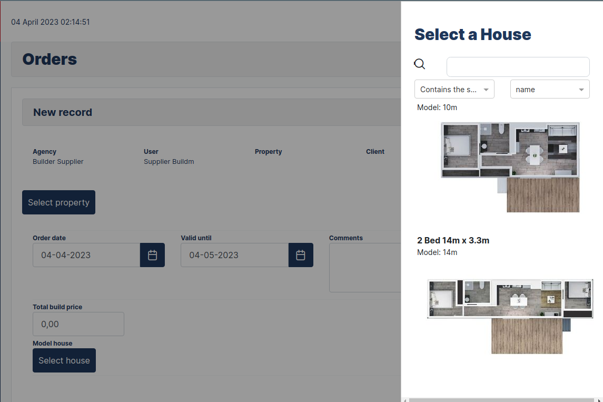Viewport: 603px width, 402px height.
Task: Focus the Total build price input
Action: coord(78,324)
